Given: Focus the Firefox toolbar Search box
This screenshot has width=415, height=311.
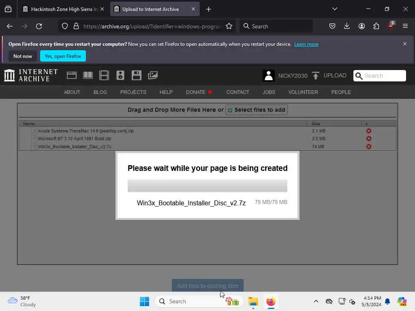Looking at the screenshot, I should pyautogui.click(x=276, y=26).
